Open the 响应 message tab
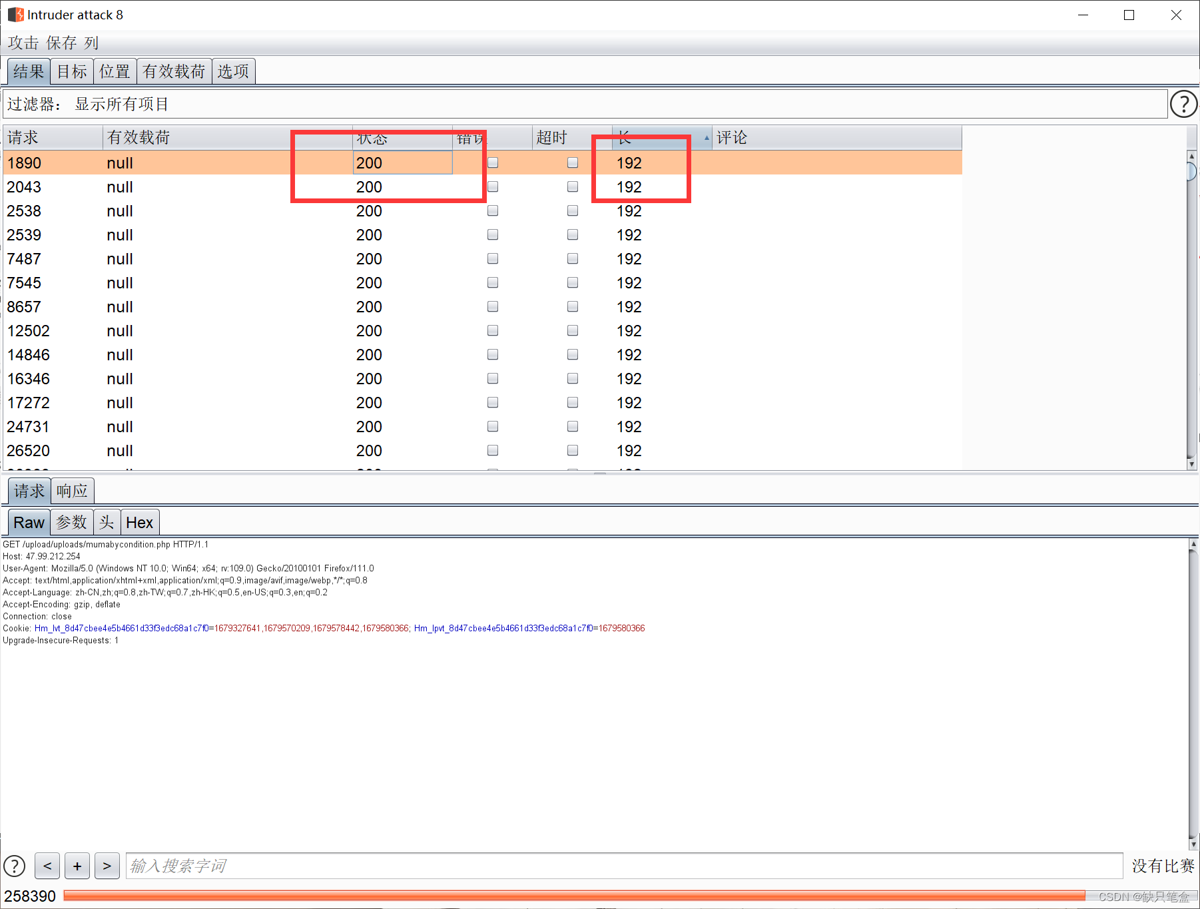This screenshot has width=1200, height=909. [x=72, y=491]
